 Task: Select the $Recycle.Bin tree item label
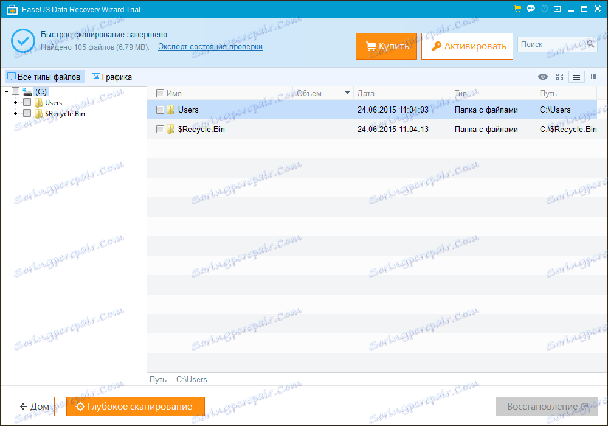pyautogui.click(x=65, y=113)
